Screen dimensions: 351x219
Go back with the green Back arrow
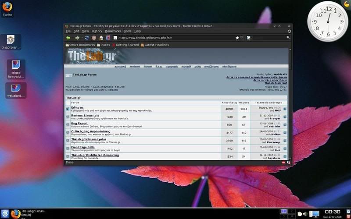coord(68,38)
